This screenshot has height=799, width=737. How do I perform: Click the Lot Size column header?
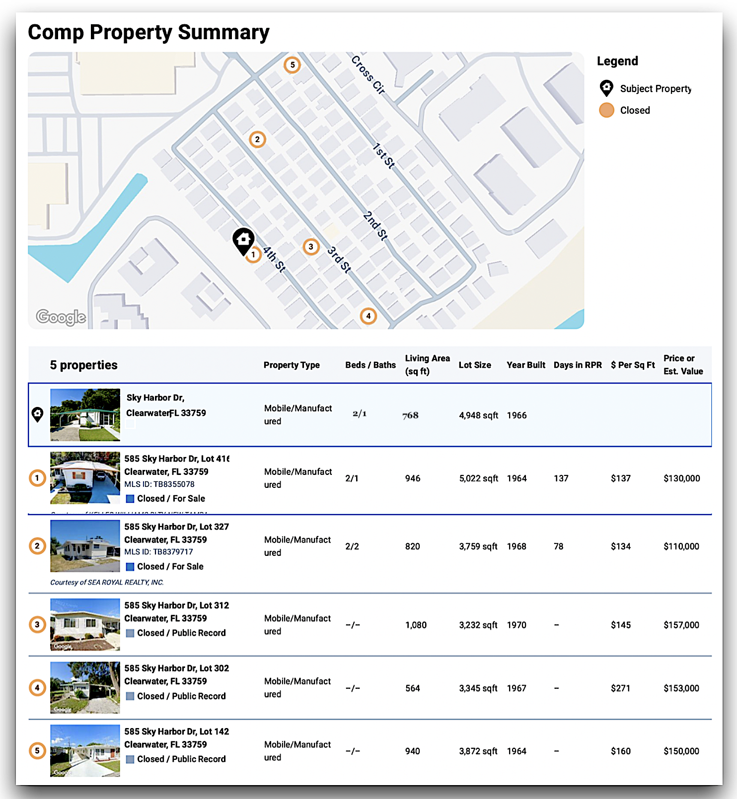[475, 365]
